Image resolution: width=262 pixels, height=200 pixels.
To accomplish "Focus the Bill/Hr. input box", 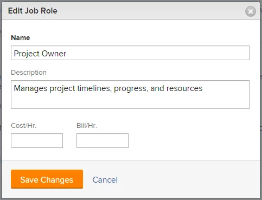I will 103,140.
